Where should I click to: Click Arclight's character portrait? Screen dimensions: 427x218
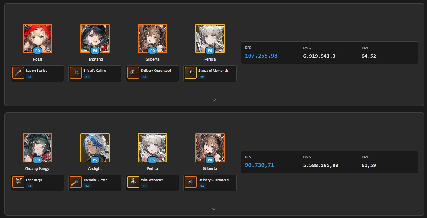95,148
